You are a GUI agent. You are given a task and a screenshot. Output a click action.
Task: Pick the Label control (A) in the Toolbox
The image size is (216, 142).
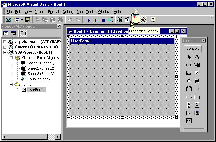coord(197,57)
